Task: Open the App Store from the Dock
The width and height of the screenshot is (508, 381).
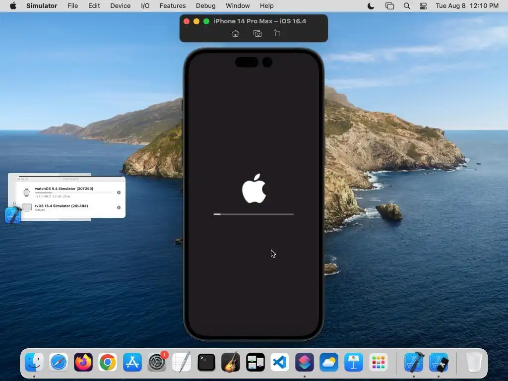Action: point(132,362)
